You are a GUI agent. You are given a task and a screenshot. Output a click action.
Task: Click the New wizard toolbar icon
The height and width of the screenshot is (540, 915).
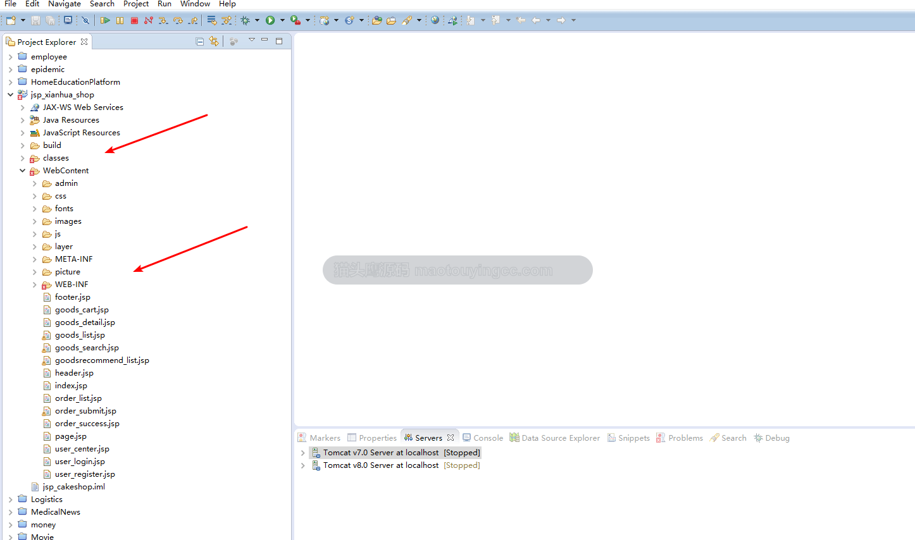click(11, 20)
